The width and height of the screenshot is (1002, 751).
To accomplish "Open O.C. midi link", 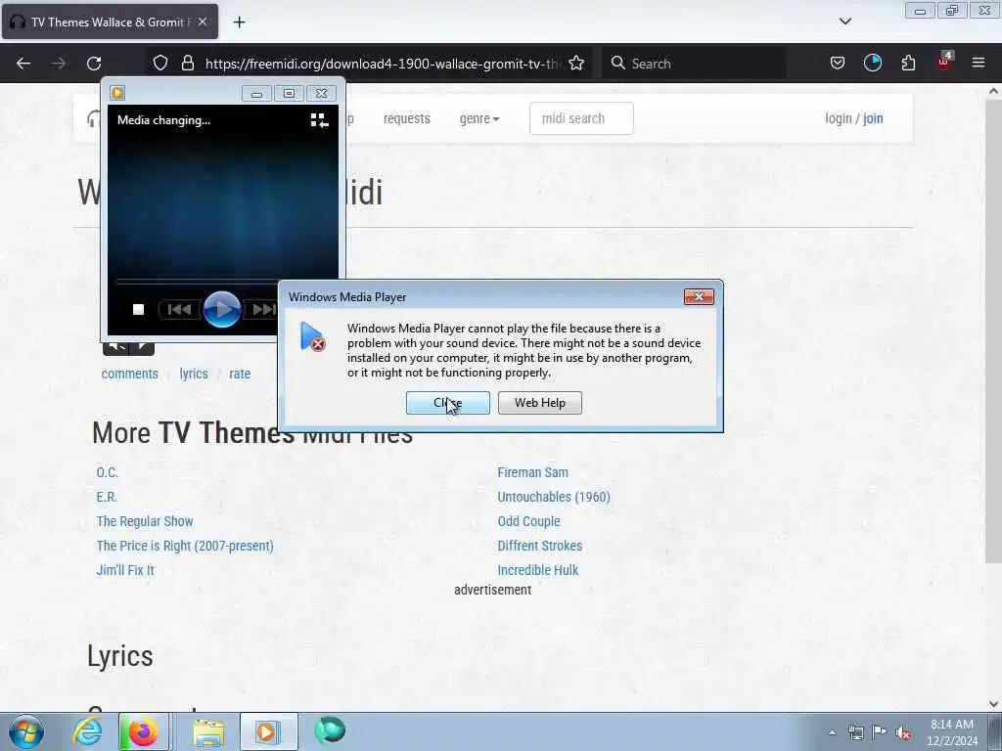I will 108,472.
